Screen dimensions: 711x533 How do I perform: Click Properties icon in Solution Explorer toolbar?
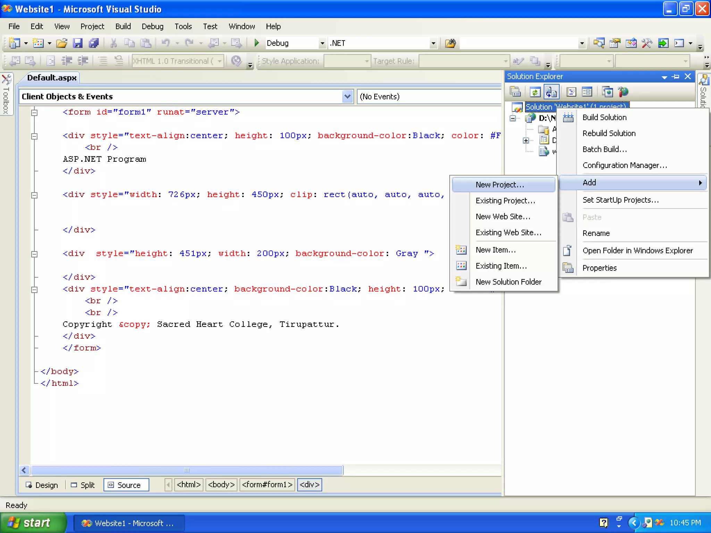[515, 92]
